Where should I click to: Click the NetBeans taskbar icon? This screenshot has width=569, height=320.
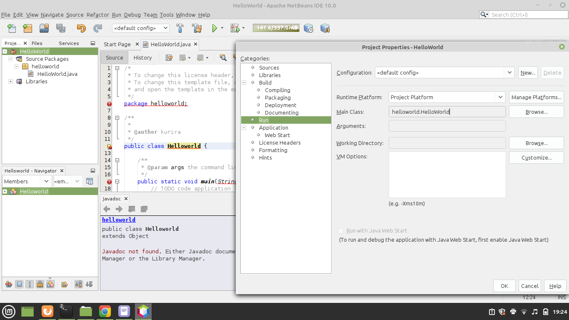tap(143, 311)
